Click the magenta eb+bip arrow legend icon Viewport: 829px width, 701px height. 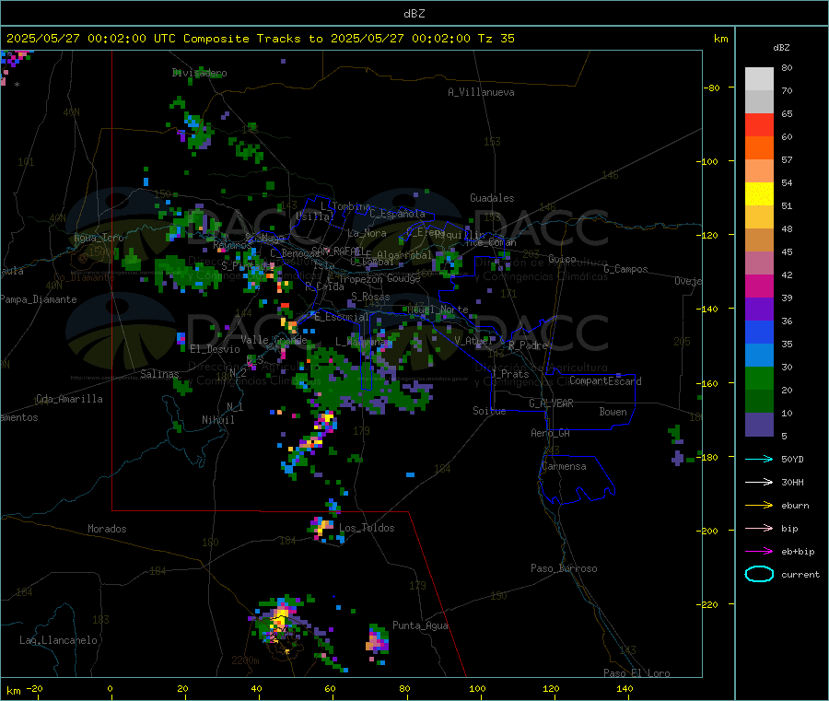pyautogui.click(x=759, y=552)
